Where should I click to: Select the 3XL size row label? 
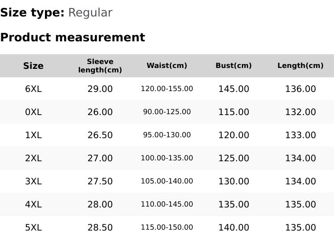[33, 181]
